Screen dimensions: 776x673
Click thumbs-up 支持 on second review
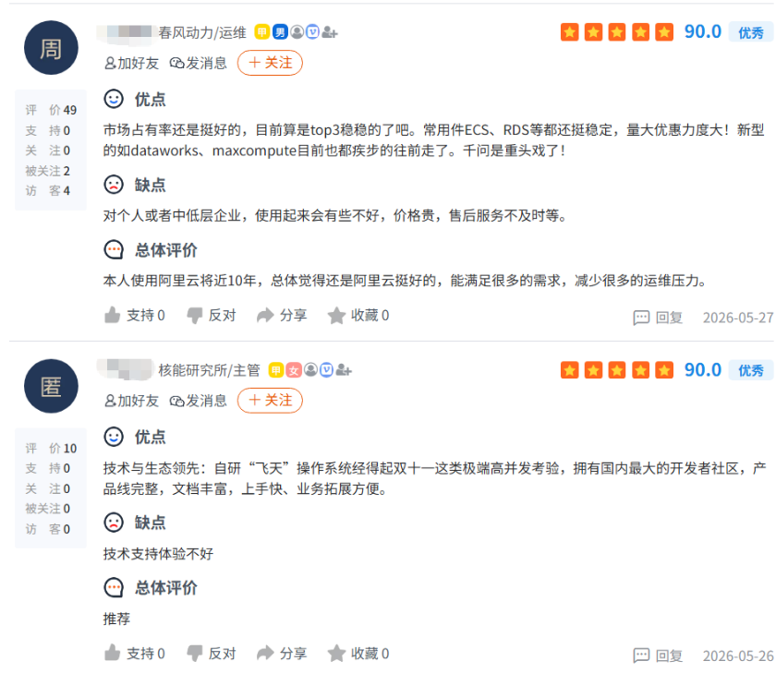134,654
